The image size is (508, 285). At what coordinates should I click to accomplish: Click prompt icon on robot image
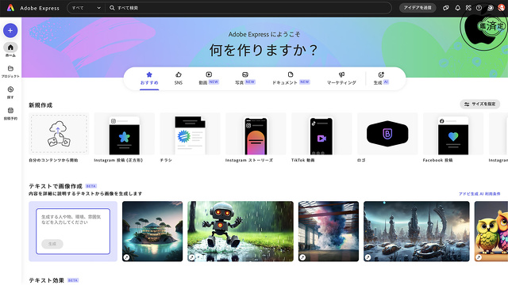point(192,257)
